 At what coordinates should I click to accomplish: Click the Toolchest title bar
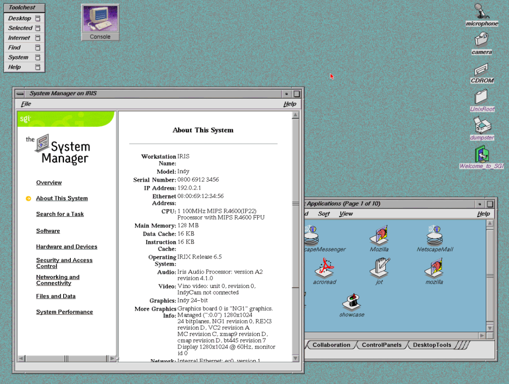(24, 7)
